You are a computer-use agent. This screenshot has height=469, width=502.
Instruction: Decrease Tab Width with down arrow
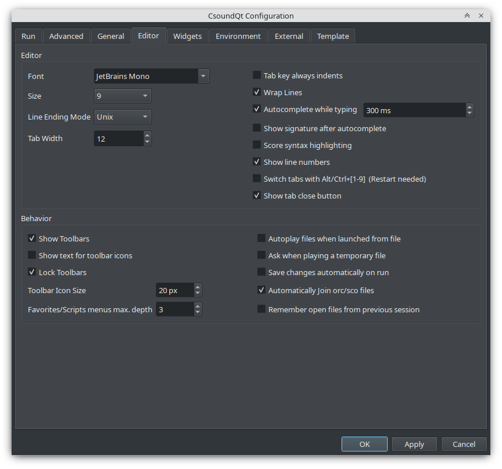pyautogui.click(x=147, y=142)
